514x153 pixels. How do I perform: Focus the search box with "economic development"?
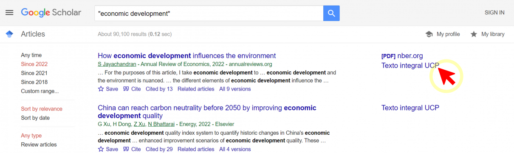click(x=209, y=14)
